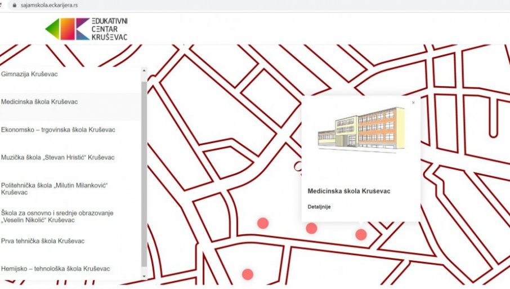Open Hemijsko – tehnološka škola Kruševac
This screenshot has width=510, height=289.
tap(56, 269)
